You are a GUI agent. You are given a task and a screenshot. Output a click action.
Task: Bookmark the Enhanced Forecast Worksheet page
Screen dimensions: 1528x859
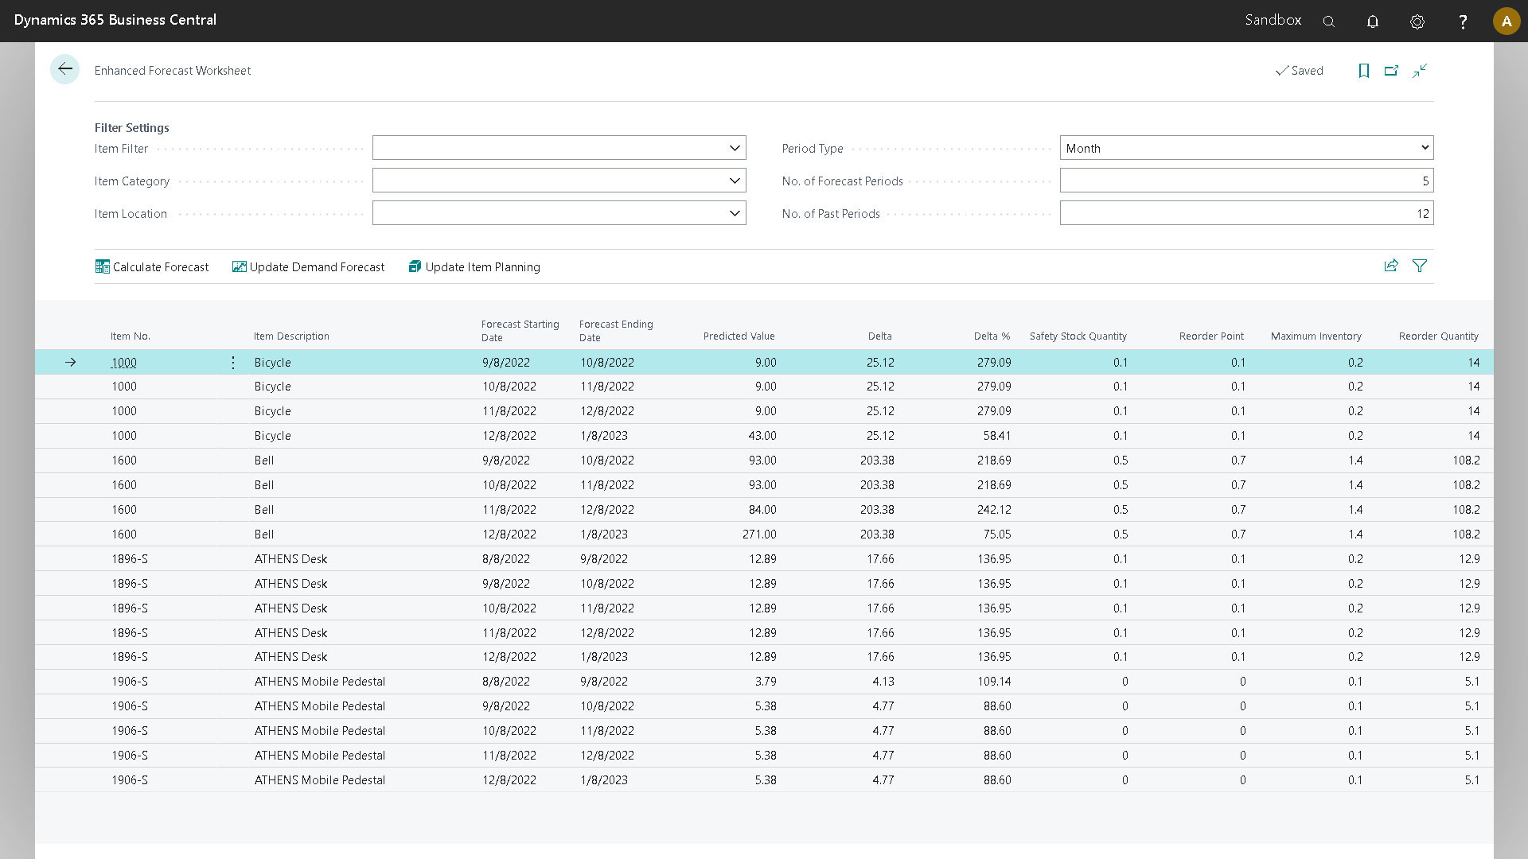1364,71
